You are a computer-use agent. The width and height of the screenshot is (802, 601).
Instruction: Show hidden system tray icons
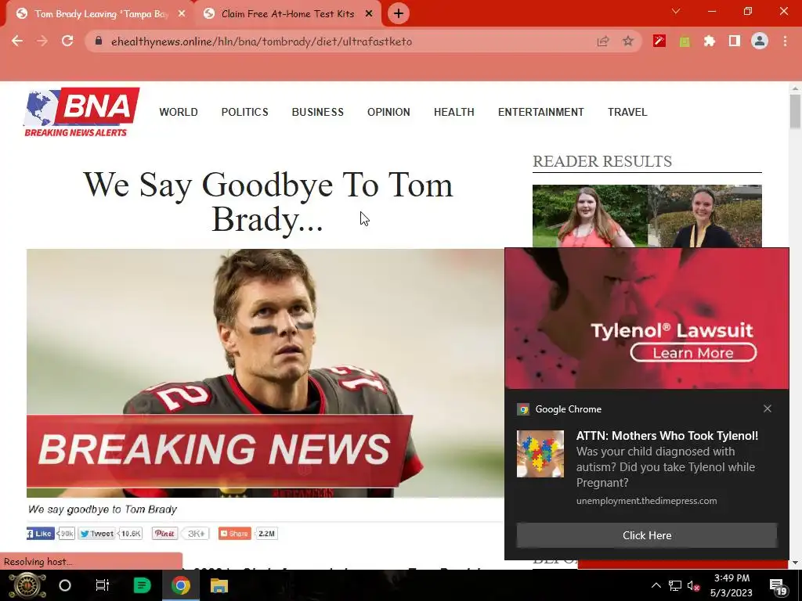click(656, 585)
